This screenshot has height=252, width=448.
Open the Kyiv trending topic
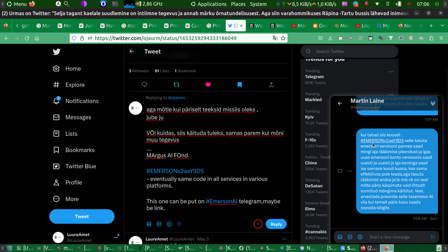point(309,117)
